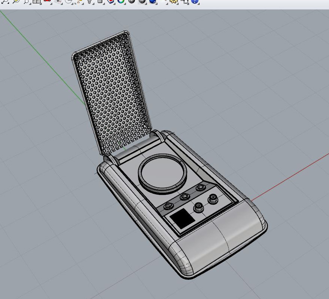The width and height of the screenshot is (329, 299).
Task: Click the clipboard icon beside the lightbulb
Action: (x=100, y=1)
